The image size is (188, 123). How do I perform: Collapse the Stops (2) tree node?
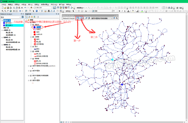coord(2,20)
